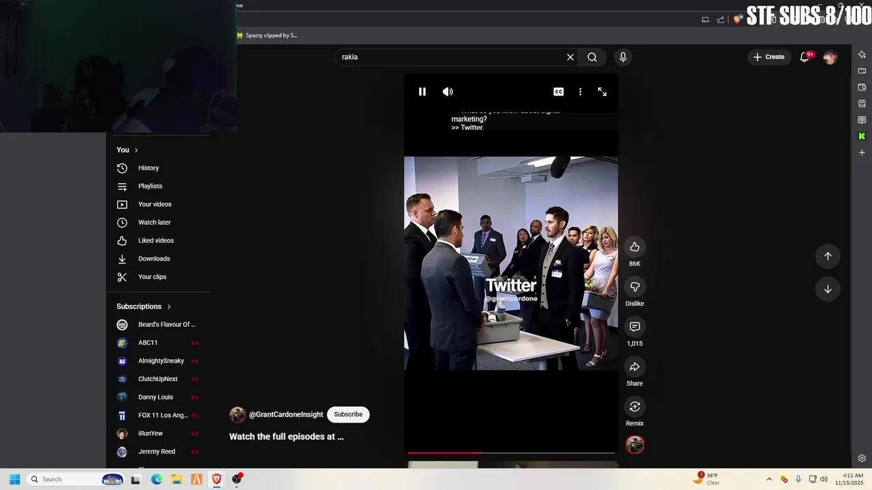Screen dimensions: 872x490
Task: Expand the You section
Action: coord(127,150)
